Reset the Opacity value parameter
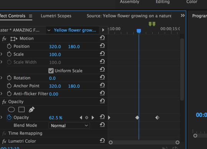 (x=102, y=117)
